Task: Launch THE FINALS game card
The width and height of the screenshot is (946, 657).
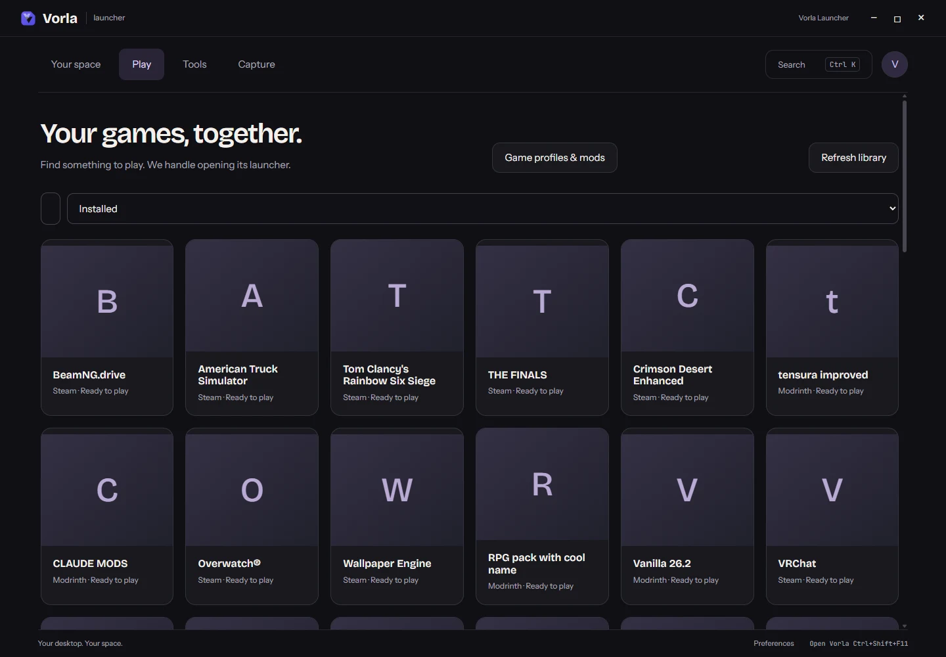Action: point(542,327)
